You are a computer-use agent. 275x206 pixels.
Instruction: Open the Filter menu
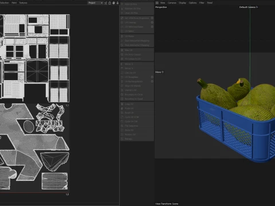click(x=202, y=3)
